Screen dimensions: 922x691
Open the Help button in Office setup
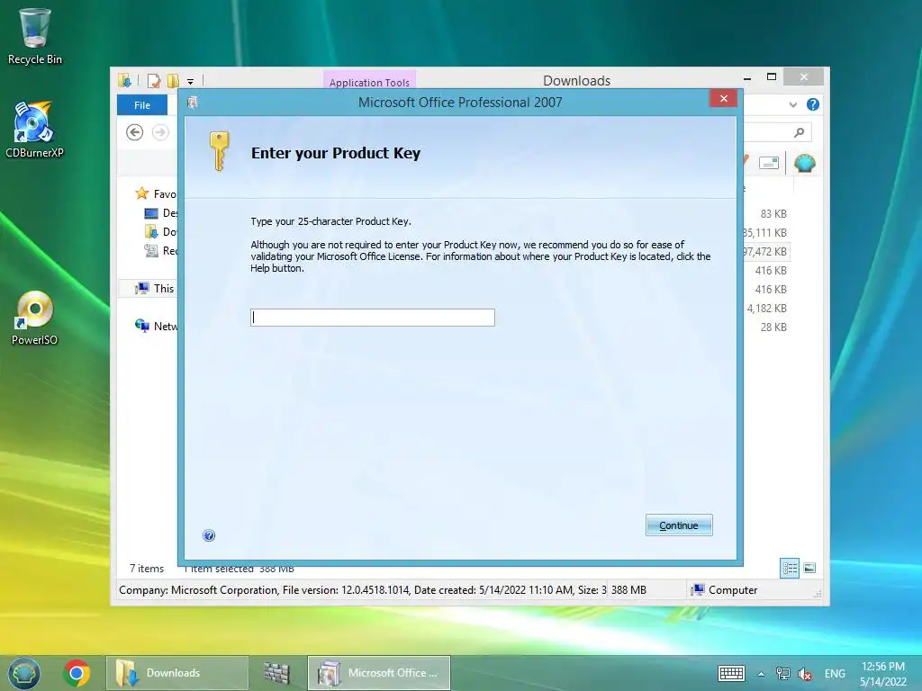coord(209,535)
